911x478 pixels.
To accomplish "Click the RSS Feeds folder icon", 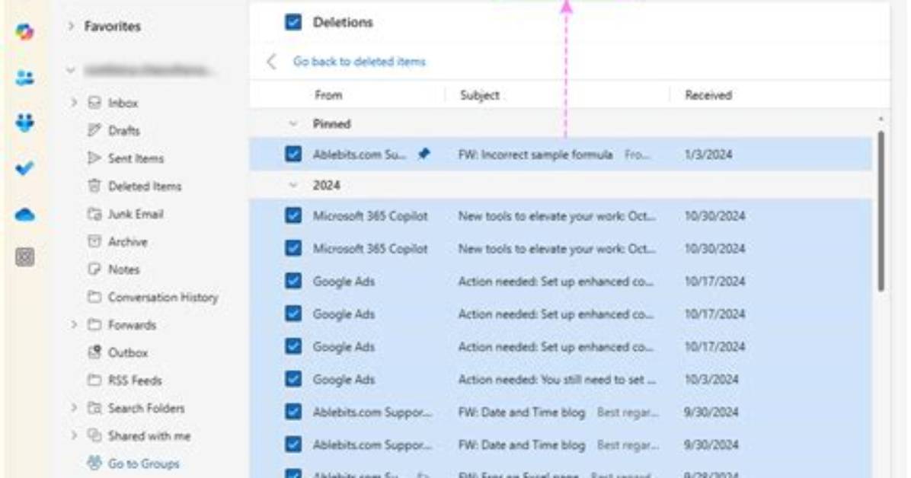I will [x=94, y=380].
